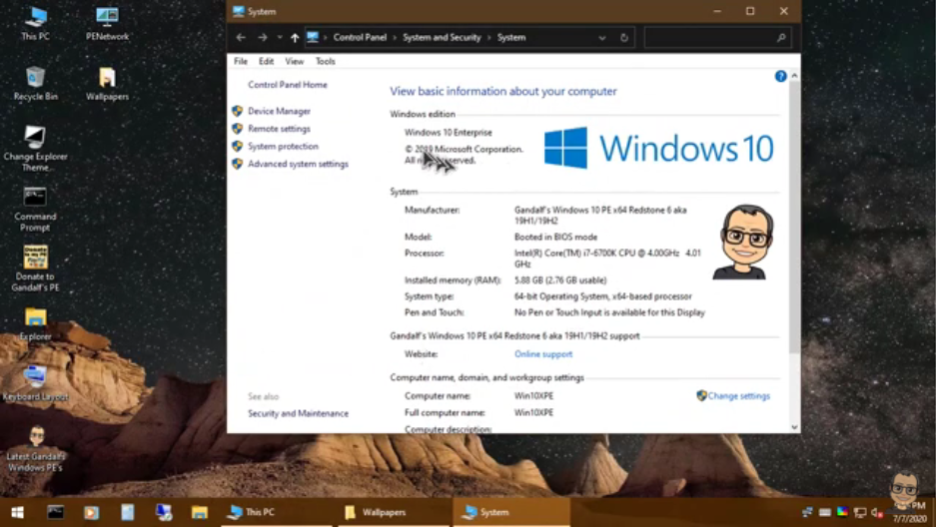Open Device Manager link

(279, 112)
